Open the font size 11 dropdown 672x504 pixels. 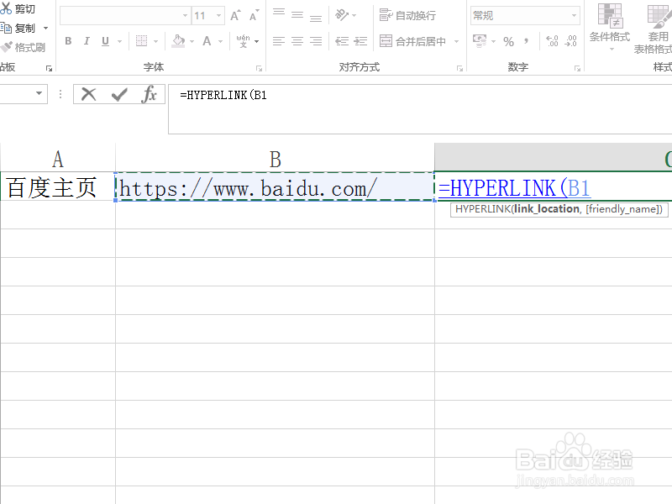click(219, 16)
